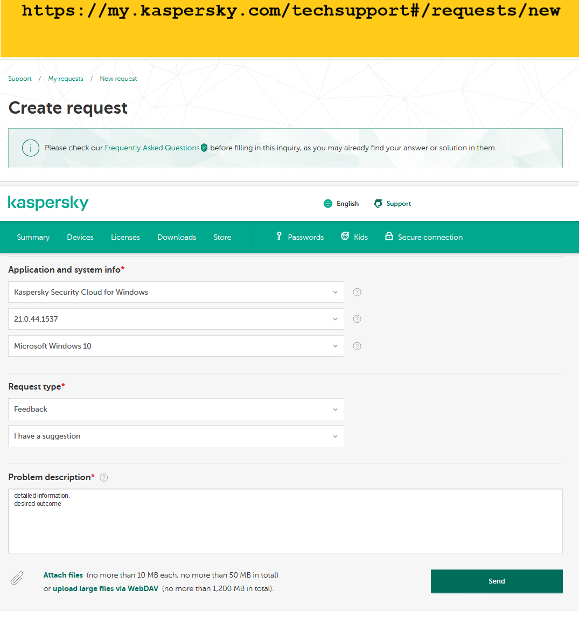Click inside the Problem description text area
This screenshot has width=579, height=618.
[x=285, y=521]
